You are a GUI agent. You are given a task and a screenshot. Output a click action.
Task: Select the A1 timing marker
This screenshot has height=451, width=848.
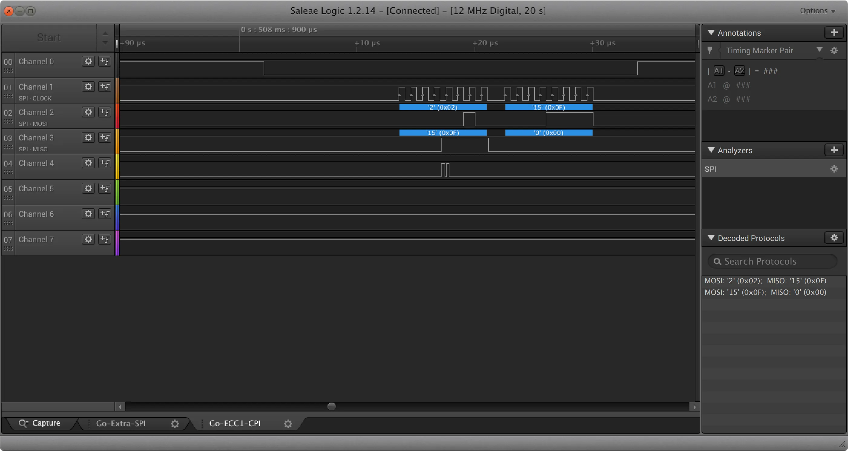(718, 71)
